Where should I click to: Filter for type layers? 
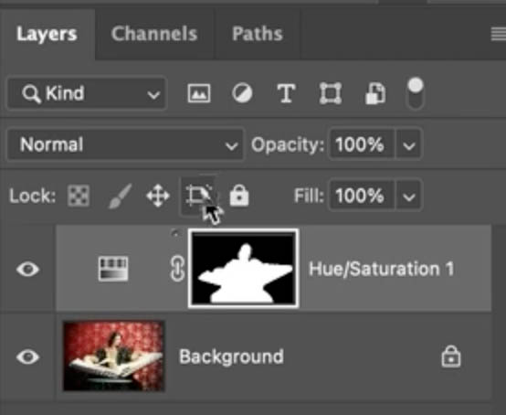286,93
